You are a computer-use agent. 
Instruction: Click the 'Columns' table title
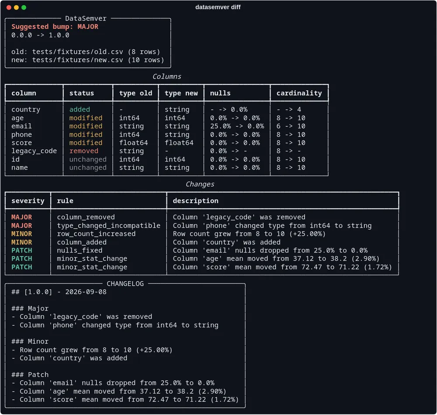tap(166, 77)
